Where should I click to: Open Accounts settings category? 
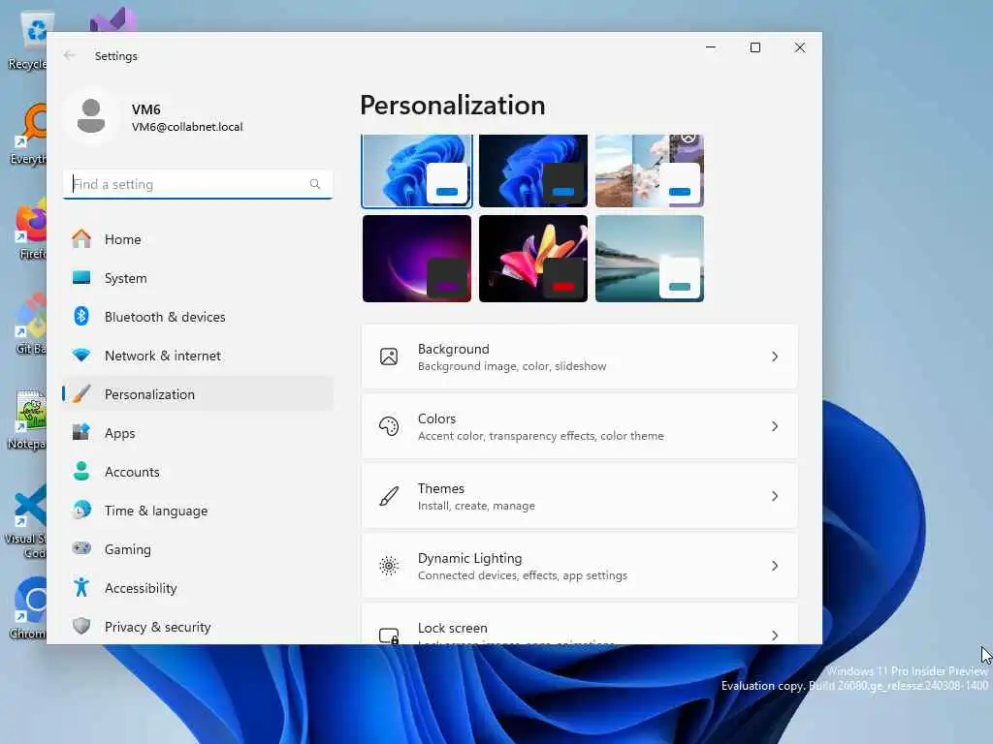tap(198, 472)
